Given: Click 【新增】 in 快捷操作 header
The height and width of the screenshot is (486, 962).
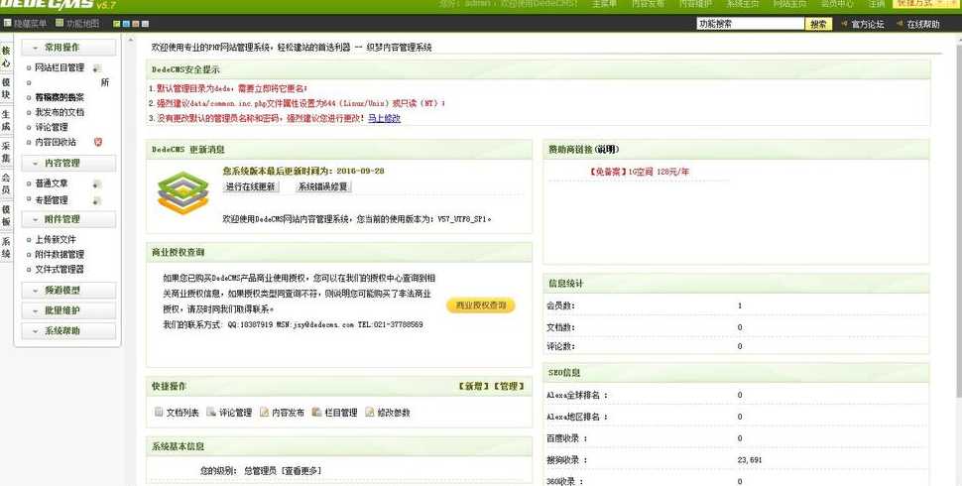Looking at the screenshot, I should click(x=474, y=387).
